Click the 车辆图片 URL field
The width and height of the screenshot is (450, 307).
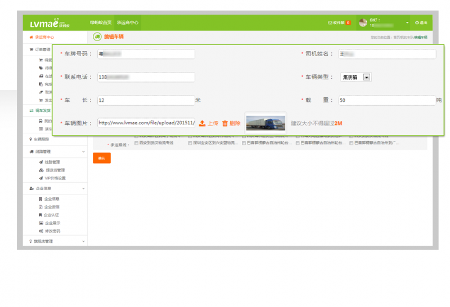[146, 123]
